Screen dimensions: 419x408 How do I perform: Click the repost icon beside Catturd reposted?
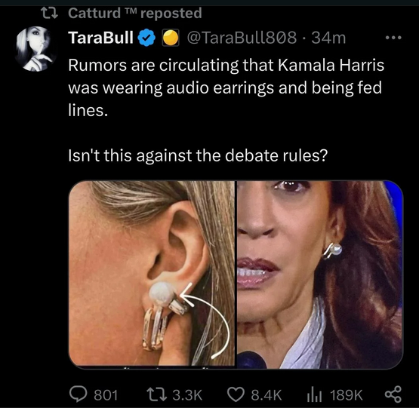click(49, 13)
